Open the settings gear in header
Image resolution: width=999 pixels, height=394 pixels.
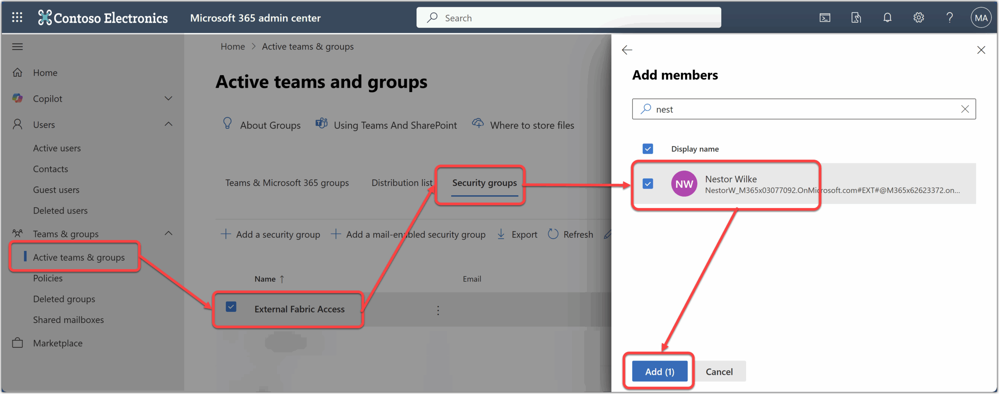pyautogui.click(x=918, y=18)
